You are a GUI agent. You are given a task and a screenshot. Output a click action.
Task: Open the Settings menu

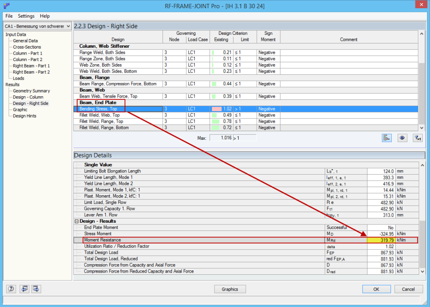[x=26, y=16]
